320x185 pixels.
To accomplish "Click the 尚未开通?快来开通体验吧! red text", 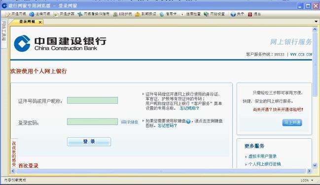I will pos(278,110).
